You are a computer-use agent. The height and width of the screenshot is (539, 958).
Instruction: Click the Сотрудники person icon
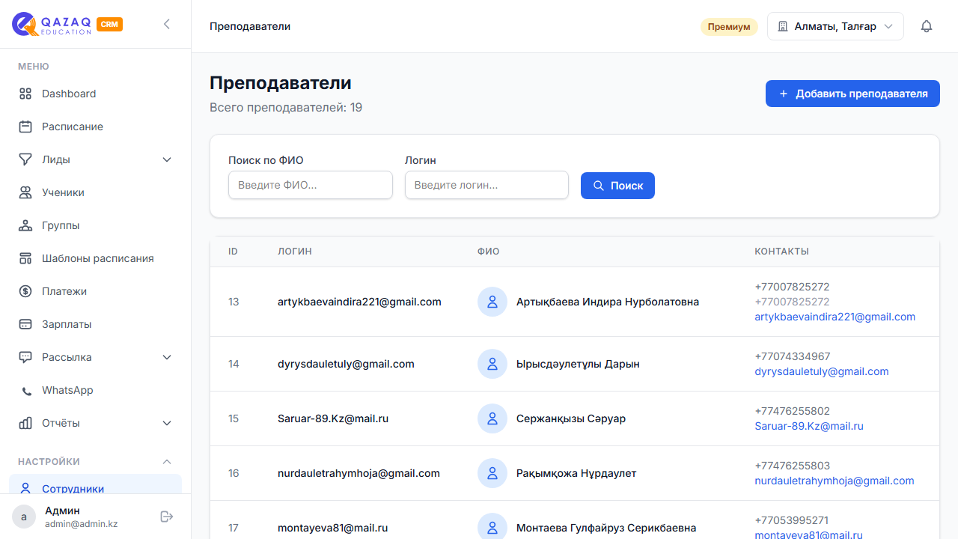[25, 488]
